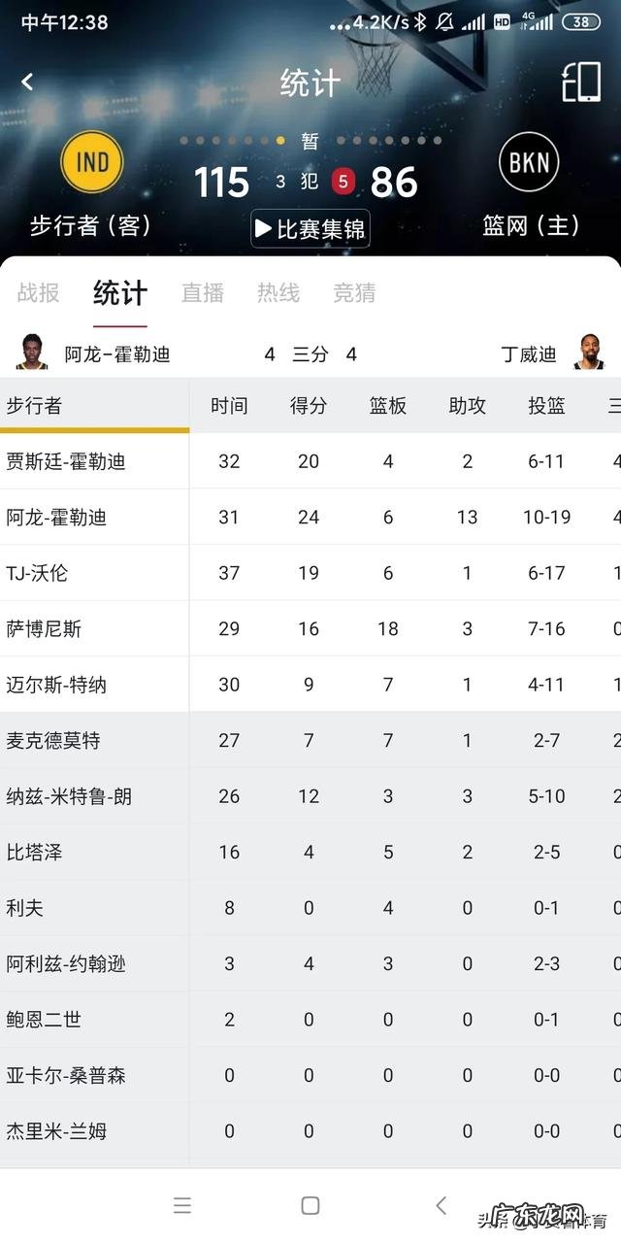Select the 直播 live broadcast link
The width and height of the screenshot is (621, 1243).
pyautogui.click(x=201, y=293)
